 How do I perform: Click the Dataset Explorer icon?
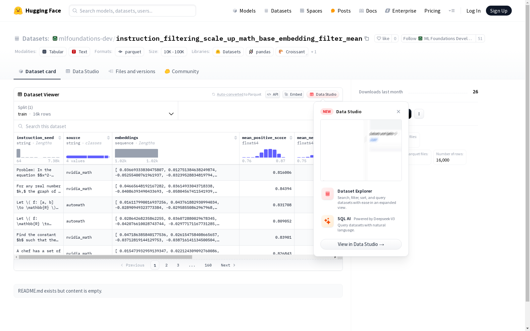coord(328,194)
